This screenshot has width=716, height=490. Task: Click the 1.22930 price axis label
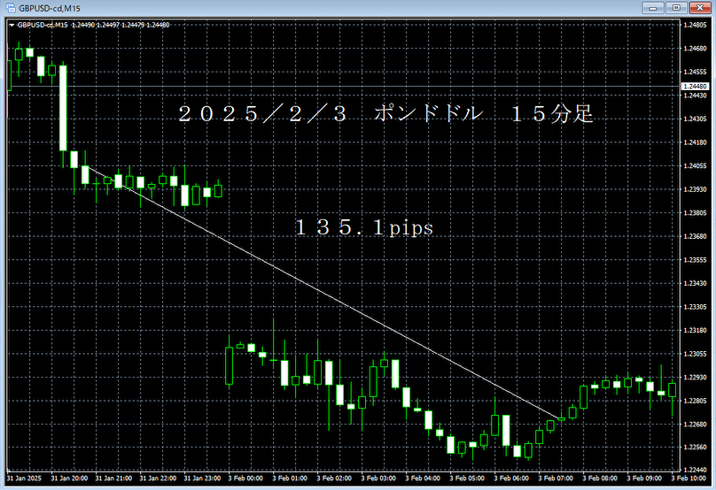click(x=695, y=378)
